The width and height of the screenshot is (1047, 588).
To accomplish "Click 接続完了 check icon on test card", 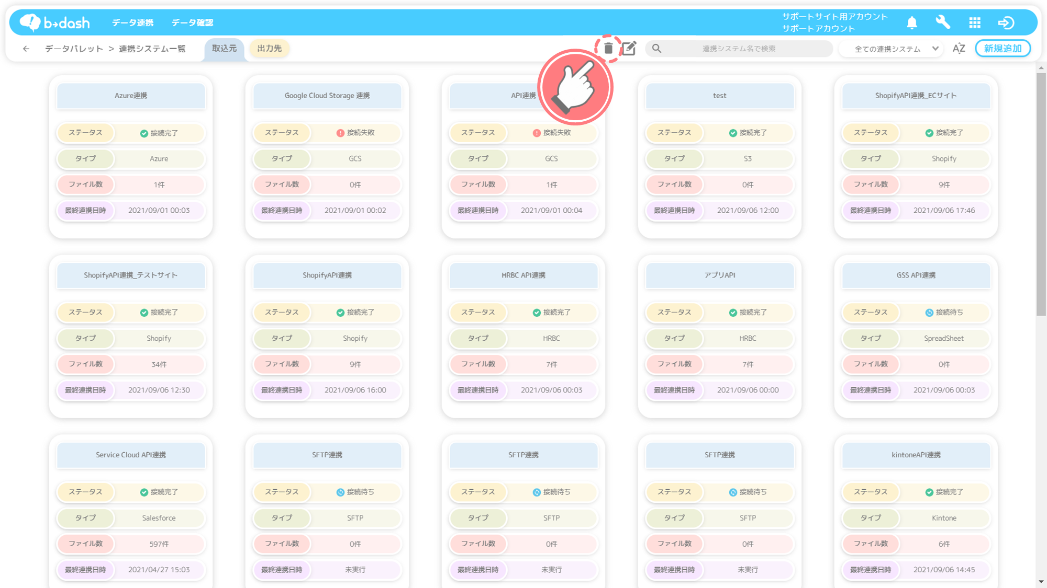I will tap(733, 133).
